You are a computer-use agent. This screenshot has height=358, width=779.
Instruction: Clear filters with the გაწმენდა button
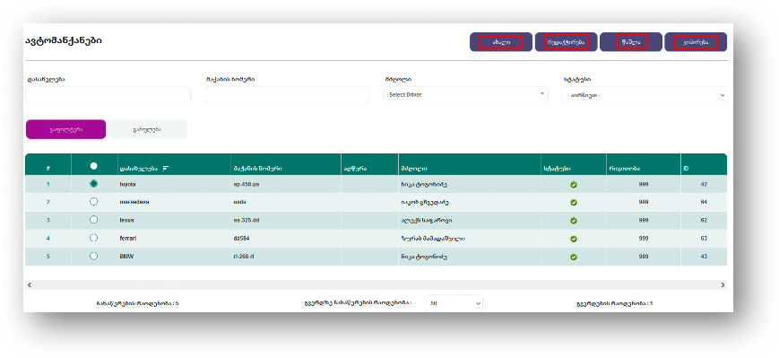coord(147,129)
